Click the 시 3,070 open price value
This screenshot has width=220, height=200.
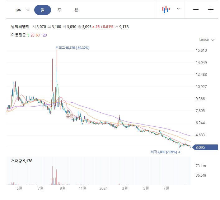(39, 27)
